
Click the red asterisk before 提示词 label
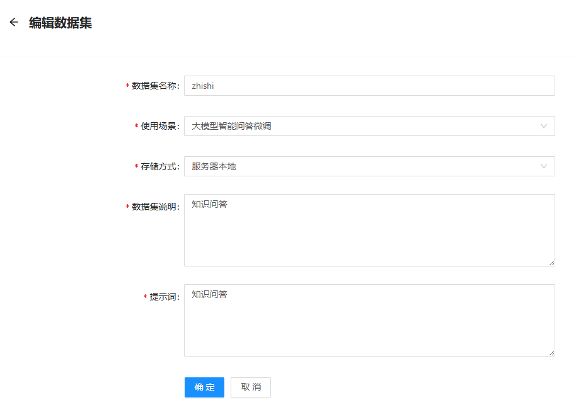click(x=145, y=297)
